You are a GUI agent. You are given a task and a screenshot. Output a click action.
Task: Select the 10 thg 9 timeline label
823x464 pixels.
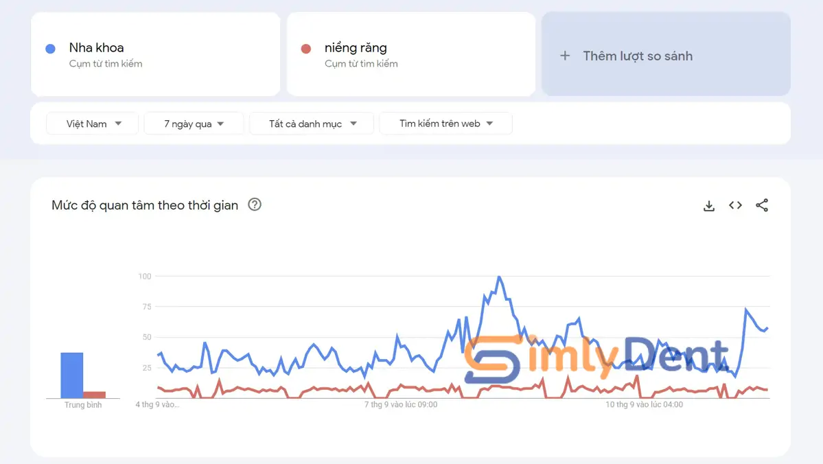click(x=644, y=405)
